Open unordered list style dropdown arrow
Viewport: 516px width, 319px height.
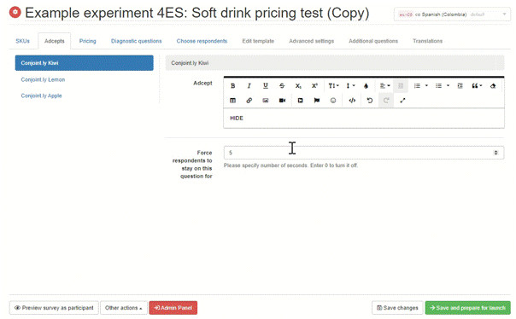(448, 86)
